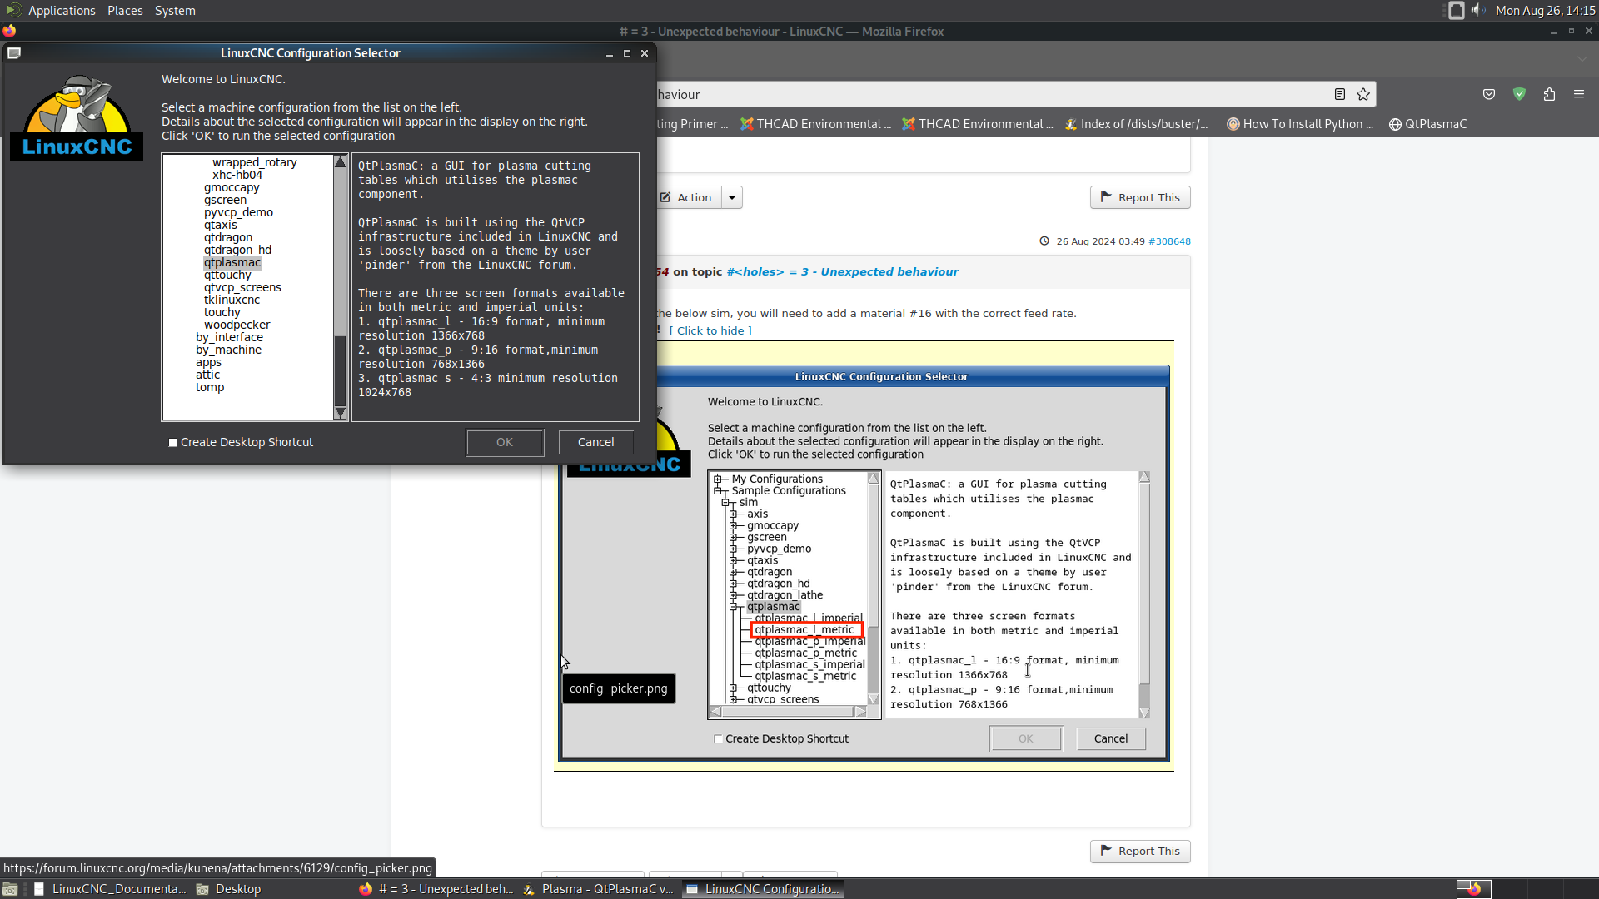The image size is (1599, 899).
Task: Open the topic link #<holes> = 3 Unexpected behaviour
Action: 842,271
